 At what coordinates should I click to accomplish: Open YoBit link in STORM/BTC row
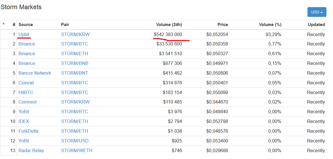[x=24, y=112]
